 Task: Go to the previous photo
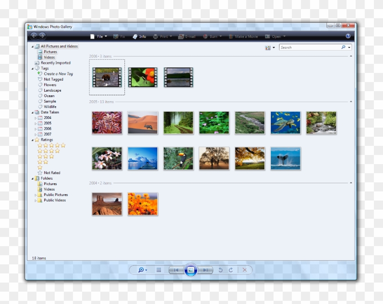(x=176, y=270)
